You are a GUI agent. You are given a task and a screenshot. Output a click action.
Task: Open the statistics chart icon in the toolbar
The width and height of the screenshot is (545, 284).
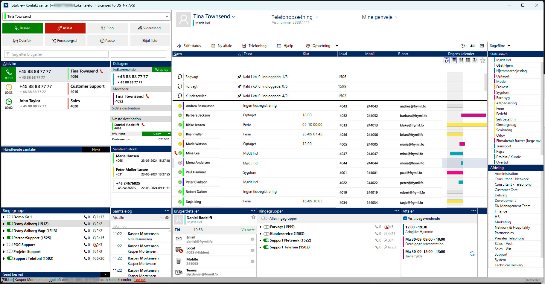[482, 46]
